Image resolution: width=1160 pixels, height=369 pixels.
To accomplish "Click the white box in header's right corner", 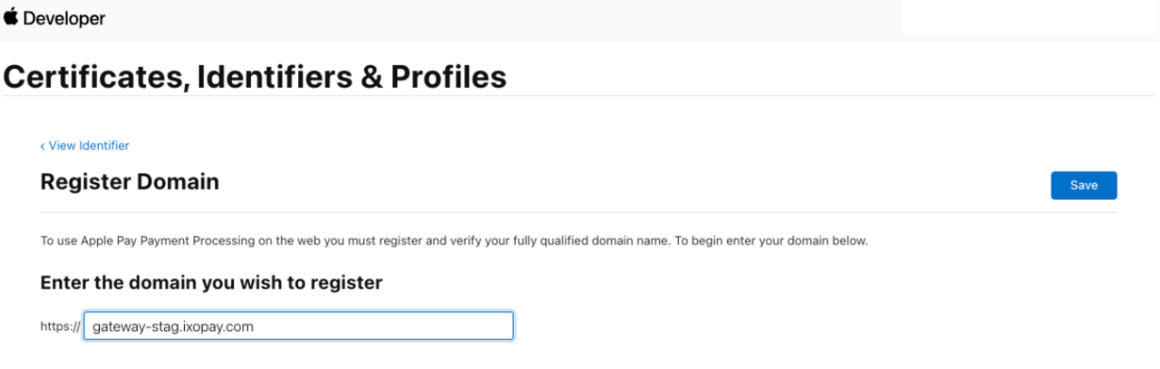I will tap(1029, 17).
